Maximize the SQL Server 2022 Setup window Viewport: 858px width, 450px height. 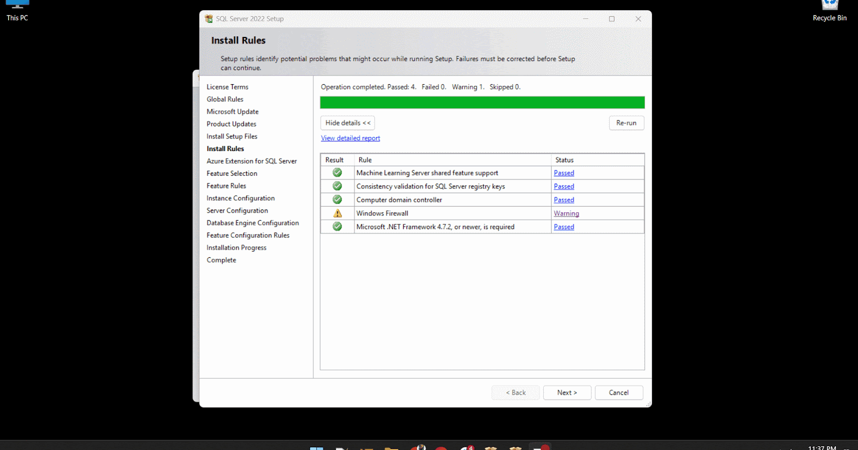tap(611, 19)
